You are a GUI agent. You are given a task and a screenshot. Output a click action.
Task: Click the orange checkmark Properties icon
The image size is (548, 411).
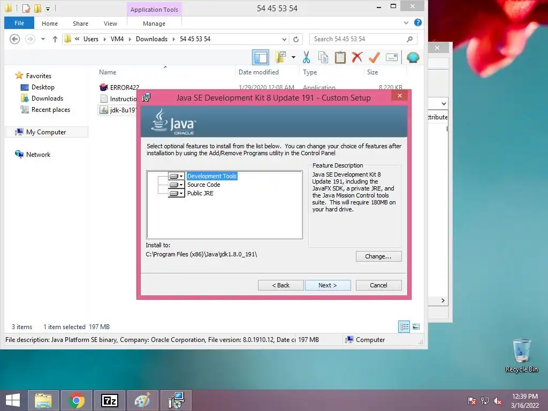click(x=374, y=57)
